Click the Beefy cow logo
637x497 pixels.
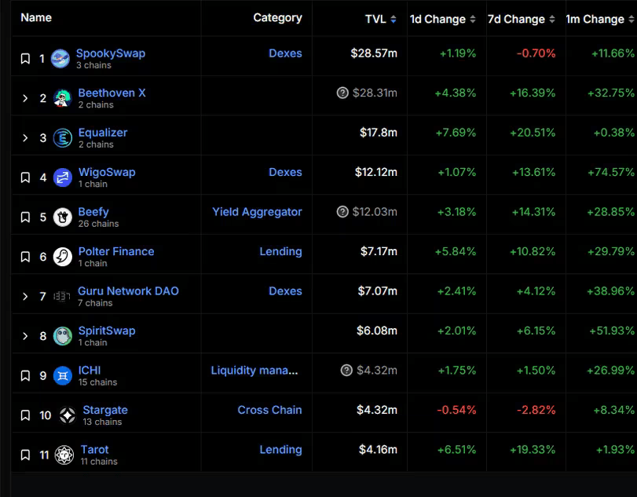pos(63,217)
